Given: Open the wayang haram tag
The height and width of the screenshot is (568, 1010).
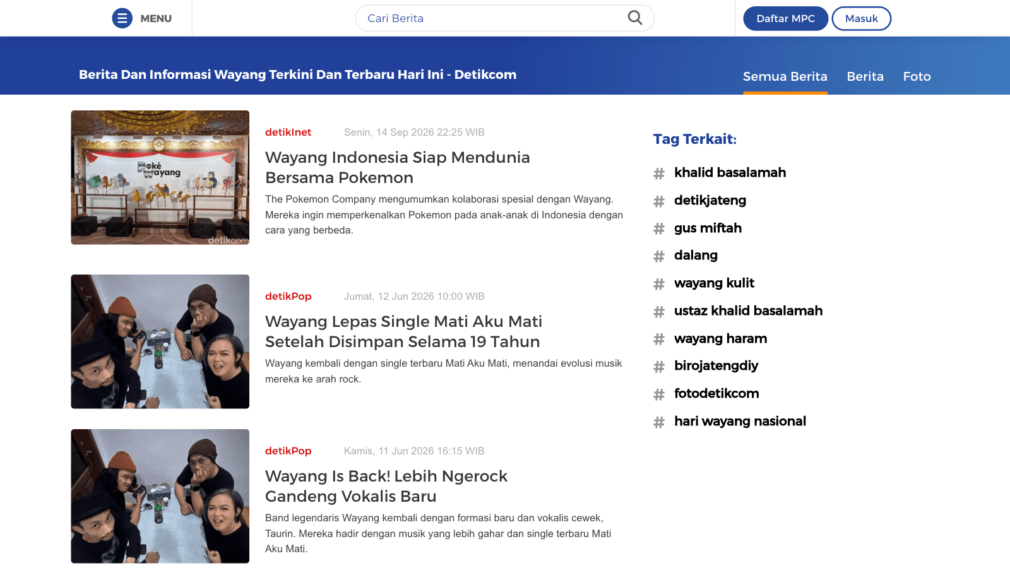Looking at the screenshot, I should [720, 338].
